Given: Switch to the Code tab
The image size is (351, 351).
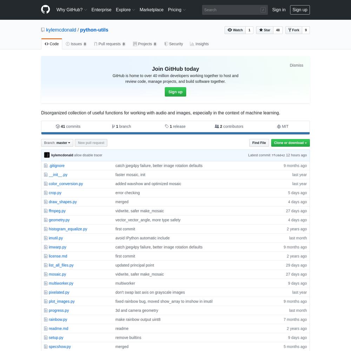Looking at the screenshot, I should pyautogui.click(x=52, y=44).
